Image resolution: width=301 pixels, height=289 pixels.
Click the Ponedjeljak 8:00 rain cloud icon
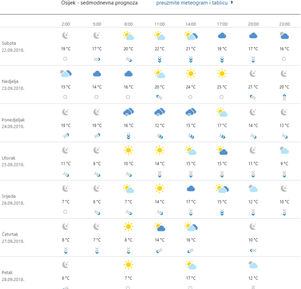(128, 112)
